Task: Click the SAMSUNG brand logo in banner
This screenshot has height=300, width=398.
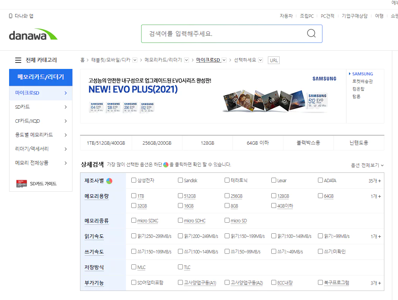Action: [x=324, y=78]
